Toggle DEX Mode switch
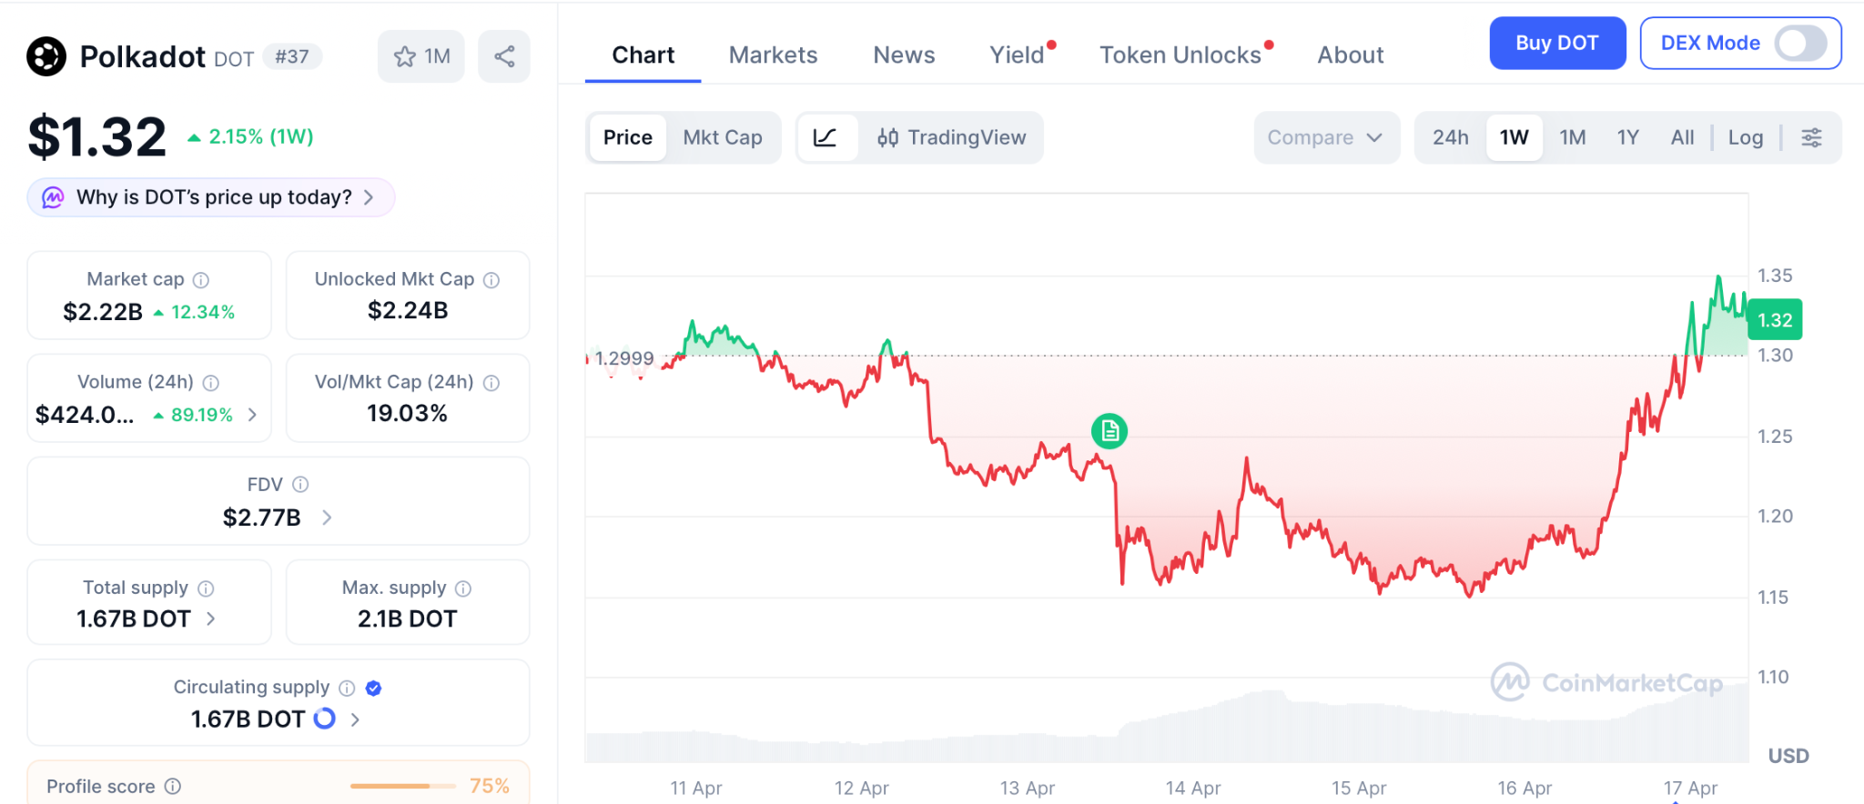The width and height of the screenshot is (1864, 804). point(1799,43)
